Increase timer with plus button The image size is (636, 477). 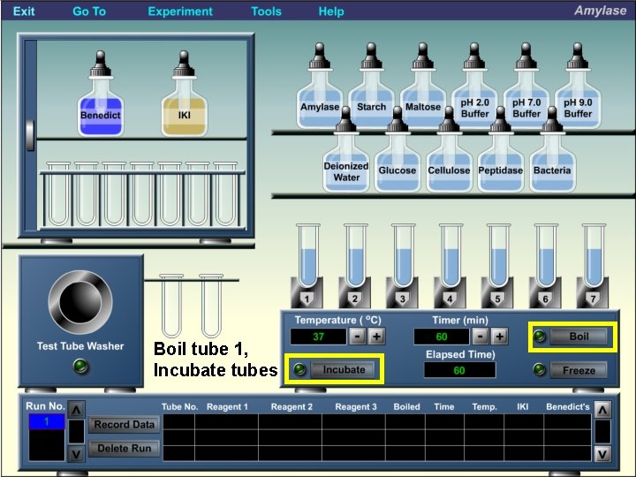click(500, 337)
